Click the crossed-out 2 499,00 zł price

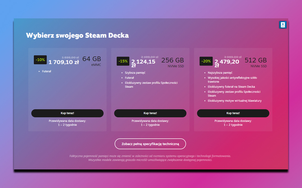[150, 57]
